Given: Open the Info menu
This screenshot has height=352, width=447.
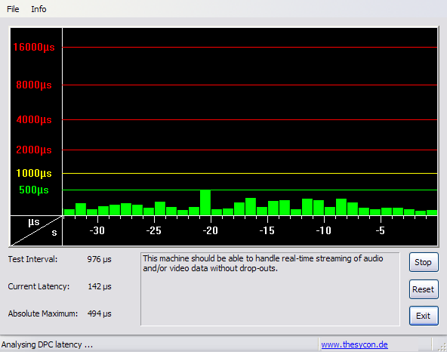Looking at the screenshot, I should point(39,9).
